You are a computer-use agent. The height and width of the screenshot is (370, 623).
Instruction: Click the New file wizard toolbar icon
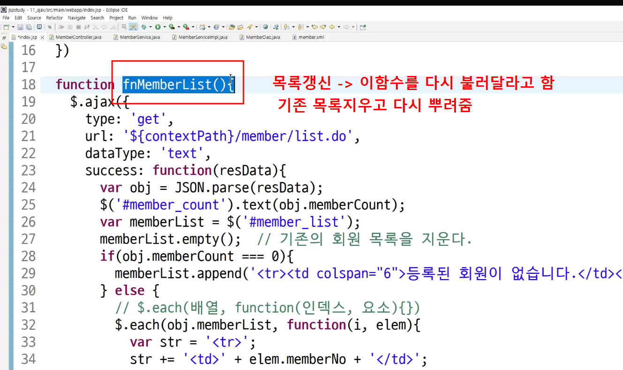6,27
